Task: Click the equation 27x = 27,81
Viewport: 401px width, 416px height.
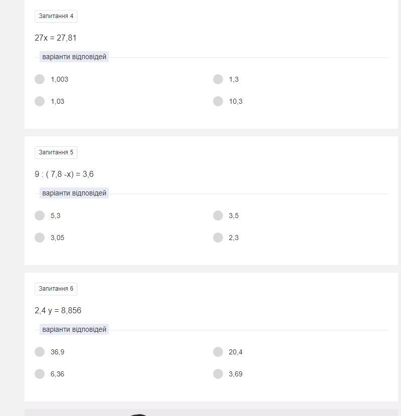Action: [56, 38]
